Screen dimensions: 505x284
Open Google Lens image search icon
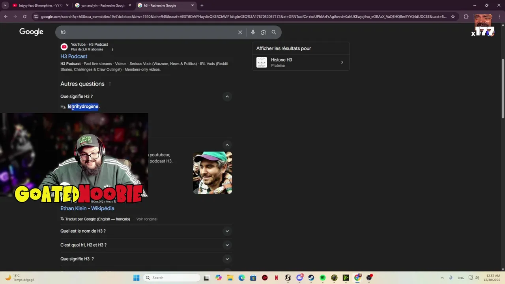tap(264, 32)
